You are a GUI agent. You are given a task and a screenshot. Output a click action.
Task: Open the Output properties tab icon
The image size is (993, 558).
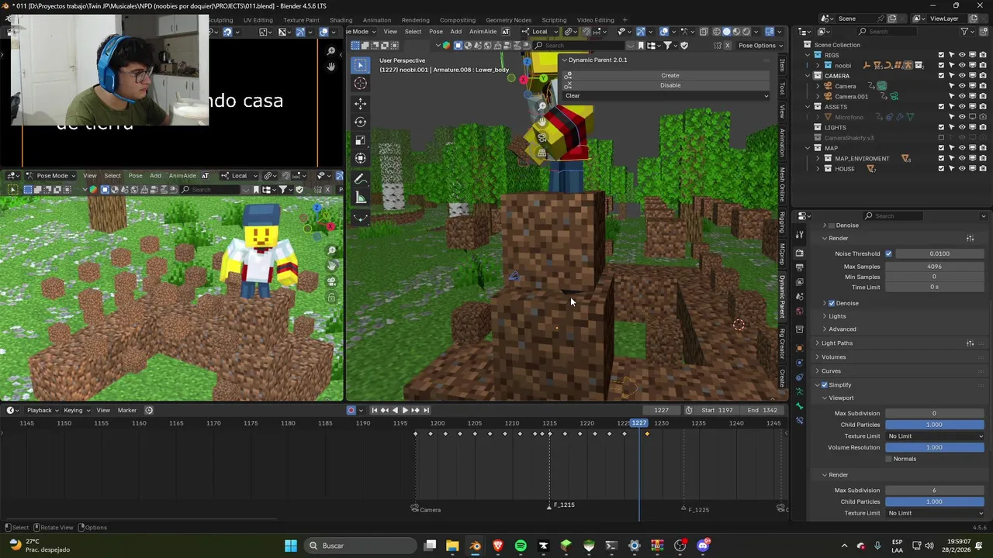pyautogui.click(x=800, y=267)
